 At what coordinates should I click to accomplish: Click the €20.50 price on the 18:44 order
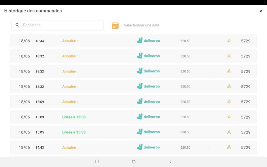coord(186,41)
